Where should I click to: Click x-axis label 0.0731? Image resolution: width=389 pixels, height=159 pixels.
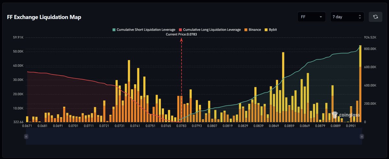(x=120, y=125)
